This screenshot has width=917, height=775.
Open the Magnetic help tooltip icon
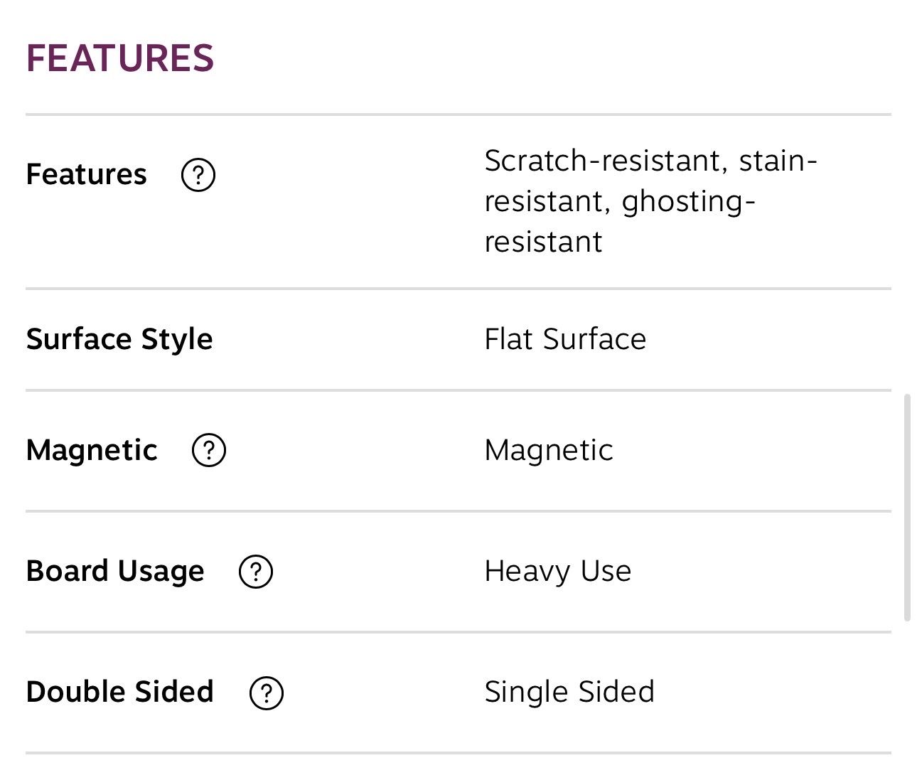[x=209, y=450]
